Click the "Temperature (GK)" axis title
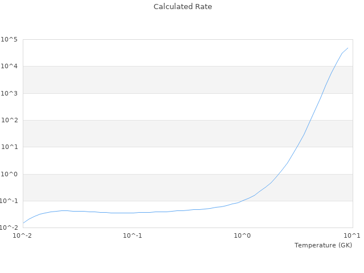 (323, 245)
